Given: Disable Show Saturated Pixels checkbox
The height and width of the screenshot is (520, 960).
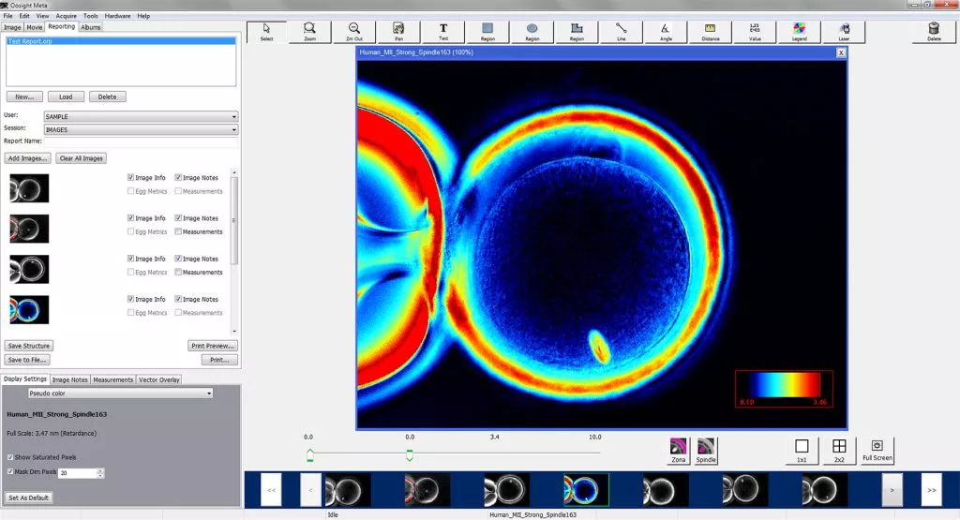Looking at the screenshot, I should 10,457.
